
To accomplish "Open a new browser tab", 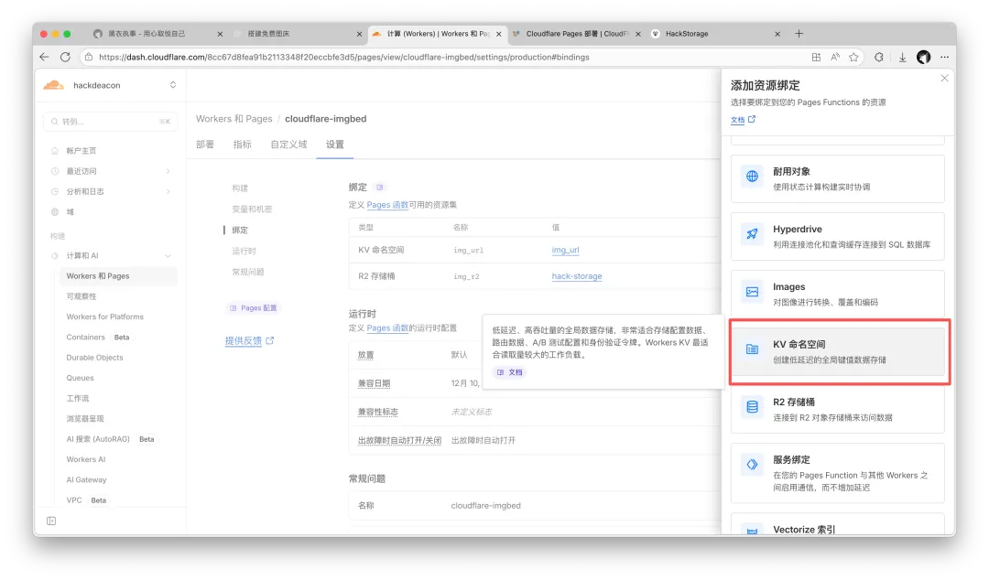I will pos(799,34).
